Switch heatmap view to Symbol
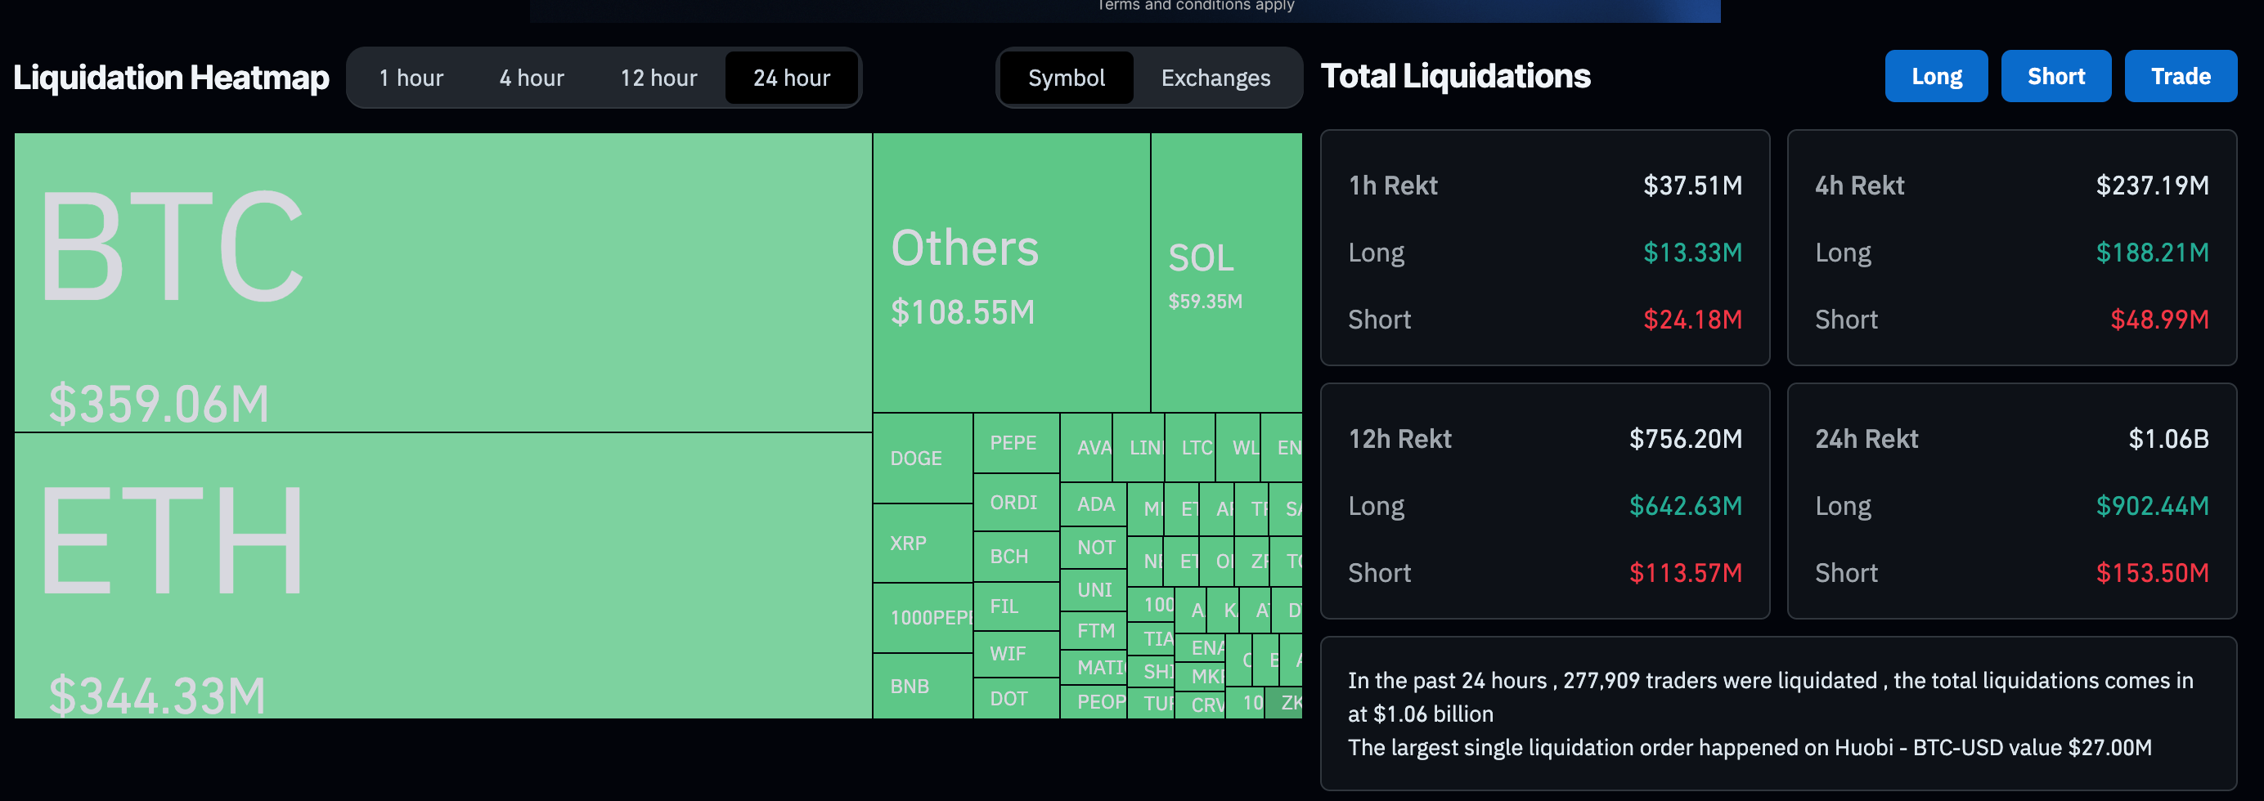The image size is (2264, 801). 1066,78
